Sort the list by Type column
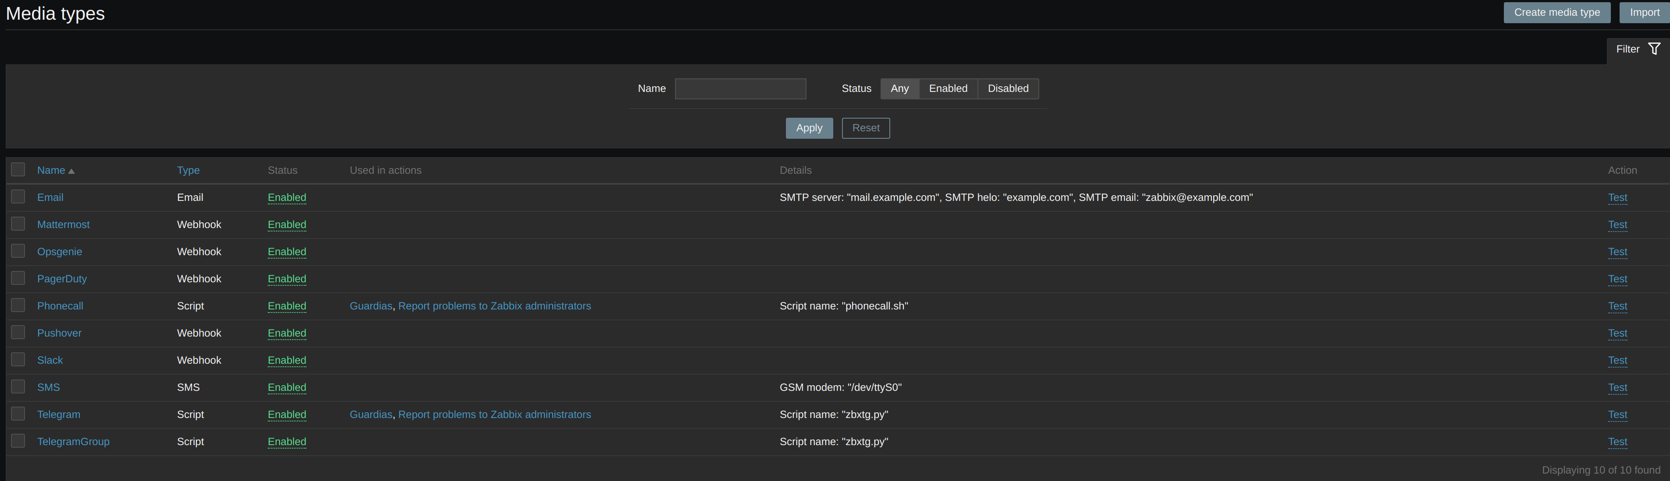 [188, 170]
